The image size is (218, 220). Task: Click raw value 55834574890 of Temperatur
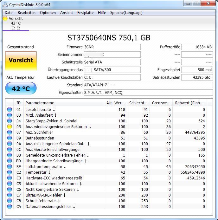pos(193,172)
